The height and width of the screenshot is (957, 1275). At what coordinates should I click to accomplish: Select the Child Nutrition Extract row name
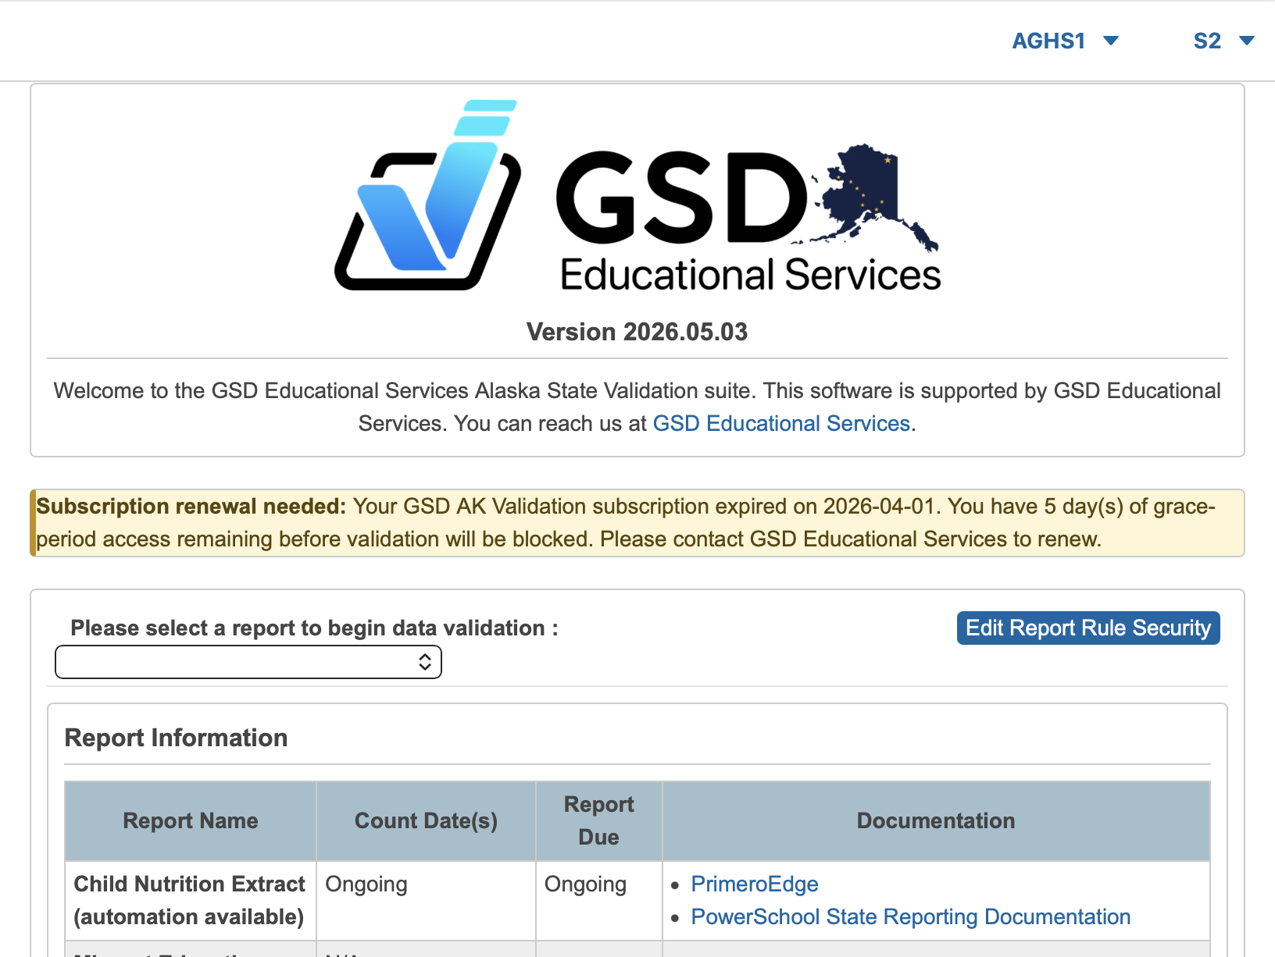point(190,900)
